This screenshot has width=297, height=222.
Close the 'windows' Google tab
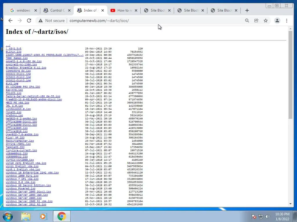(x=36, y=10)
